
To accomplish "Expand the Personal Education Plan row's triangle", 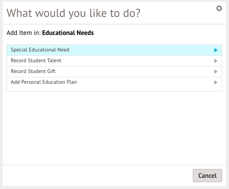I will pyautogui.click(x=216, y=82).
